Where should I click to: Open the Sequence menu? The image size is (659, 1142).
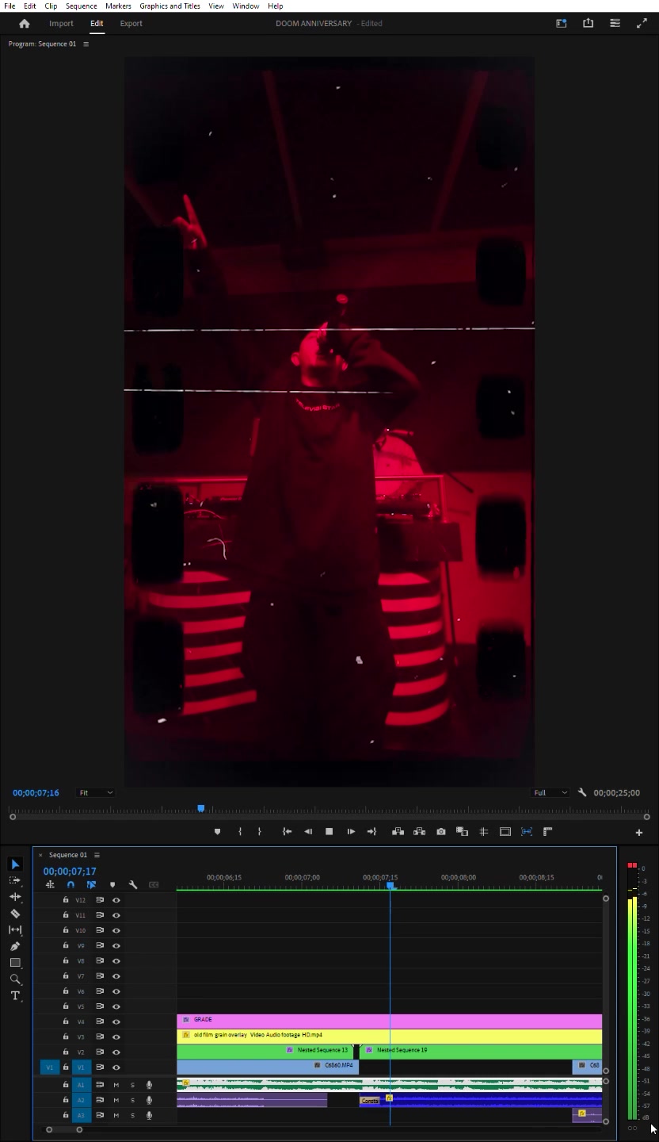click(x=81, y=6)
